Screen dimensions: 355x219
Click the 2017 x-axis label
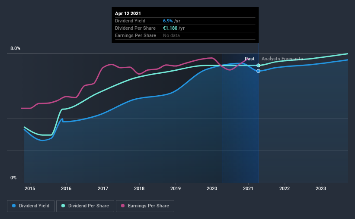pyautogui.click(x=103, y=188)
